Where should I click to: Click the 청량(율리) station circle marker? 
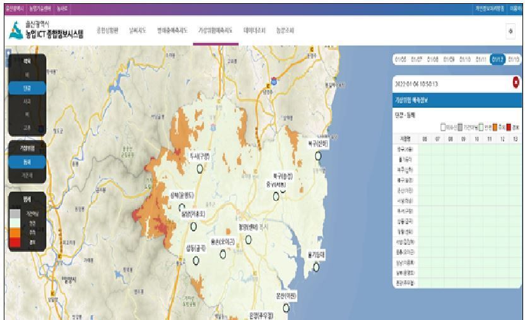point(248,239)
